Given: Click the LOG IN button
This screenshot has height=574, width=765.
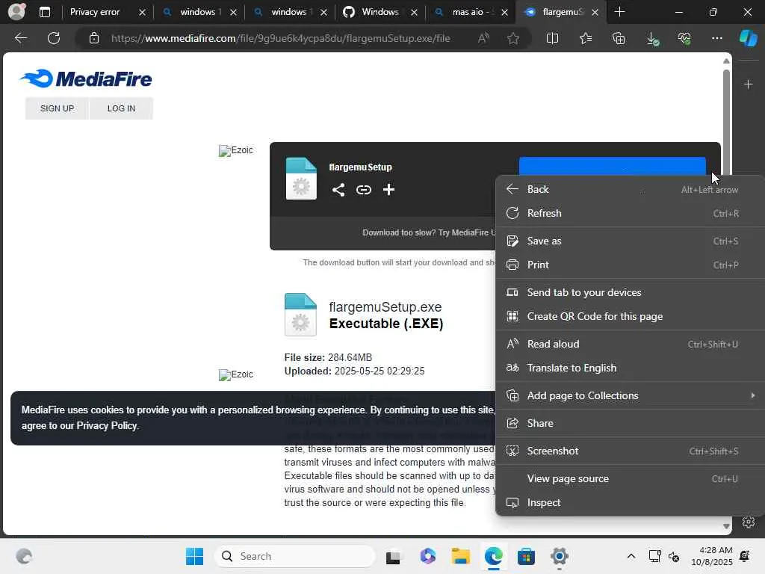Looking at the screenshot, I should coord(122,108).
